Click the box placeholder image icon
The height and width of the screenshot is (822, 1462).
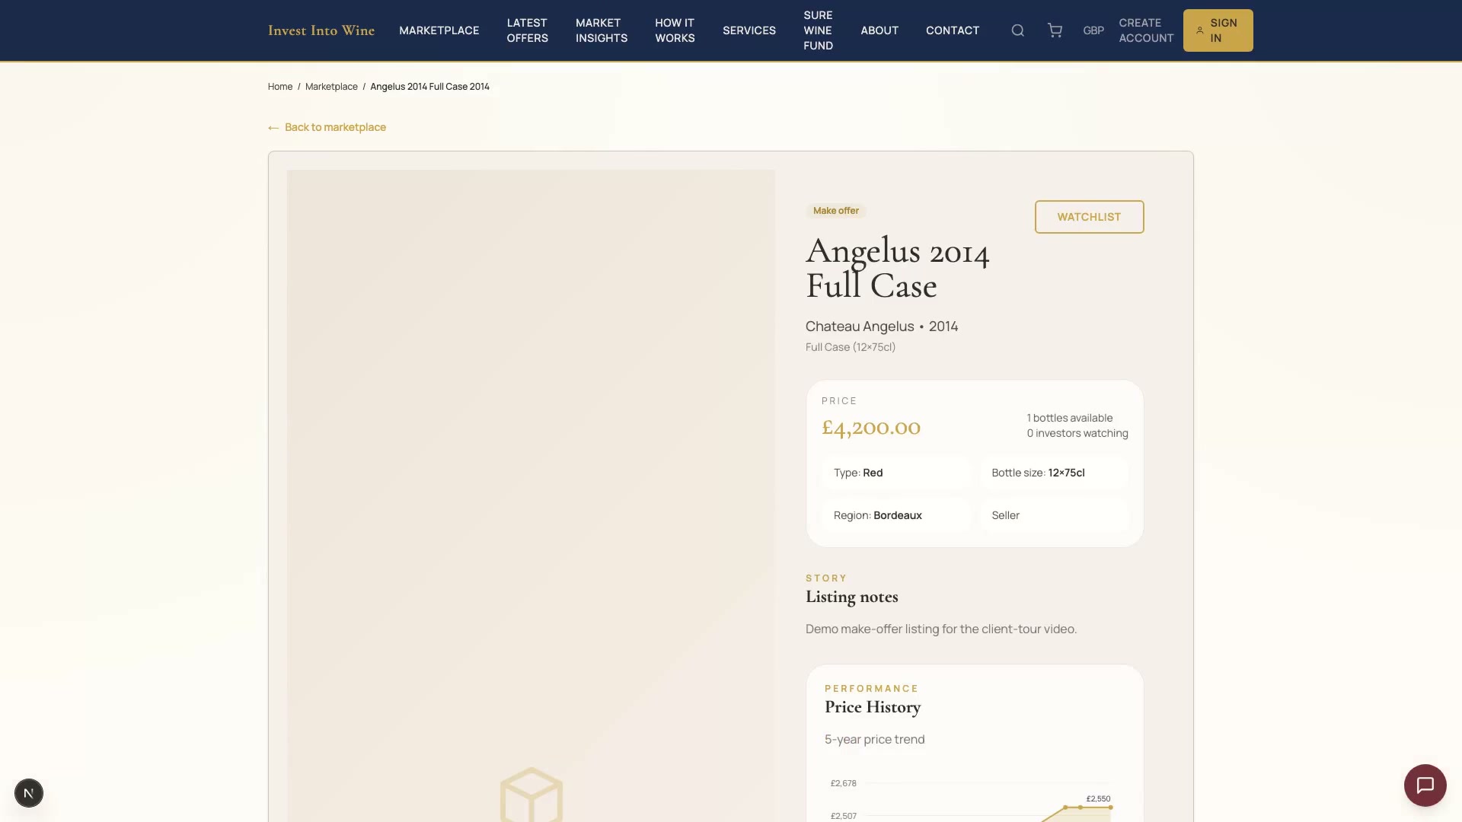click(531, 795)
